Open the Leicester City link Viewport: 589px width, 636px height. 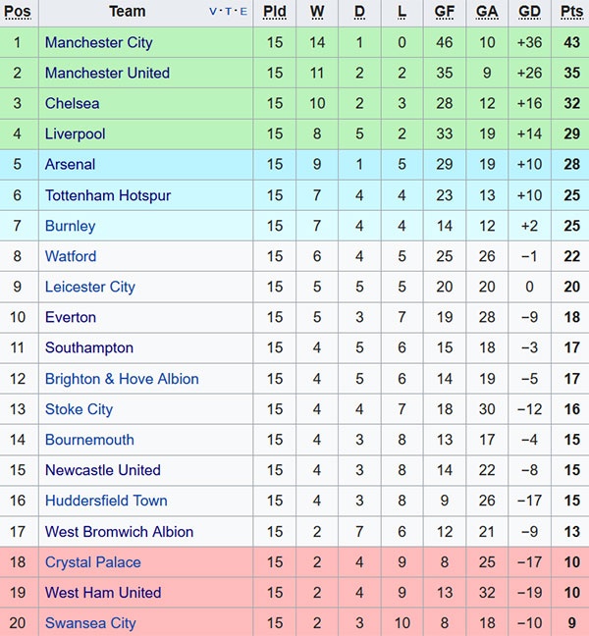(89, 287)
